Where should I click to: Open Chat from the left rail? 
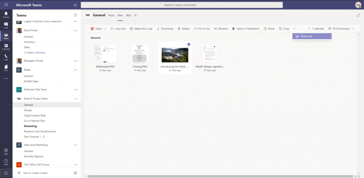[6, 26]
